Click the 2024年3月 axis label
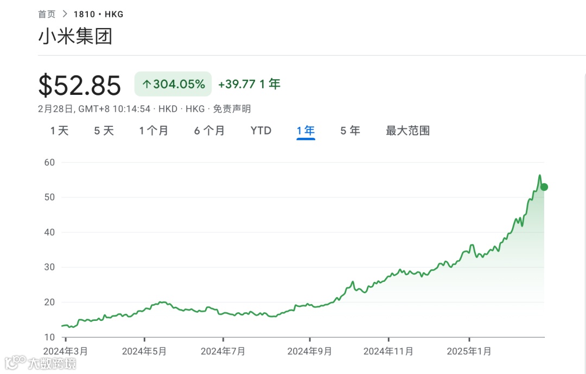The image size is (586, 374). pyautogui.click(x=66, y=351)
